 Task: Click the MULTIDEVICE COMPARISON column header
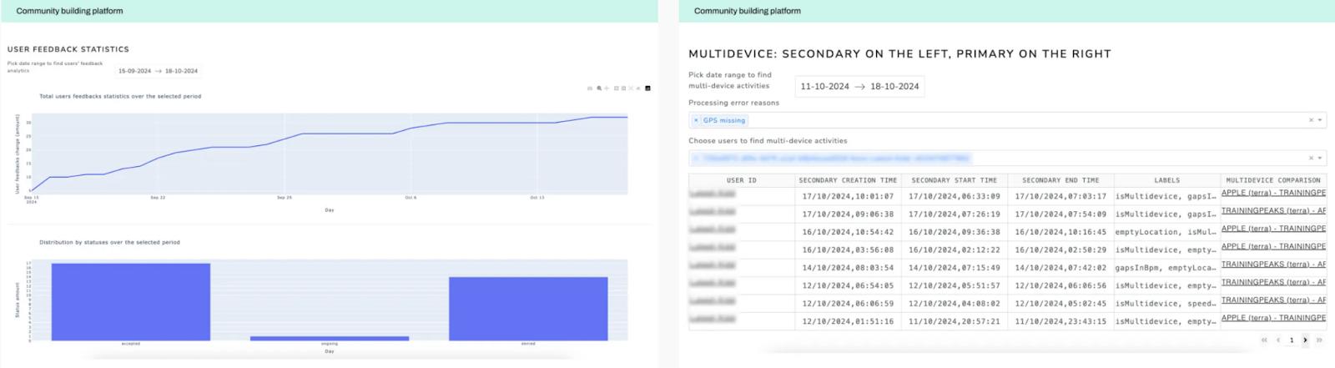tap(1273, 180)
